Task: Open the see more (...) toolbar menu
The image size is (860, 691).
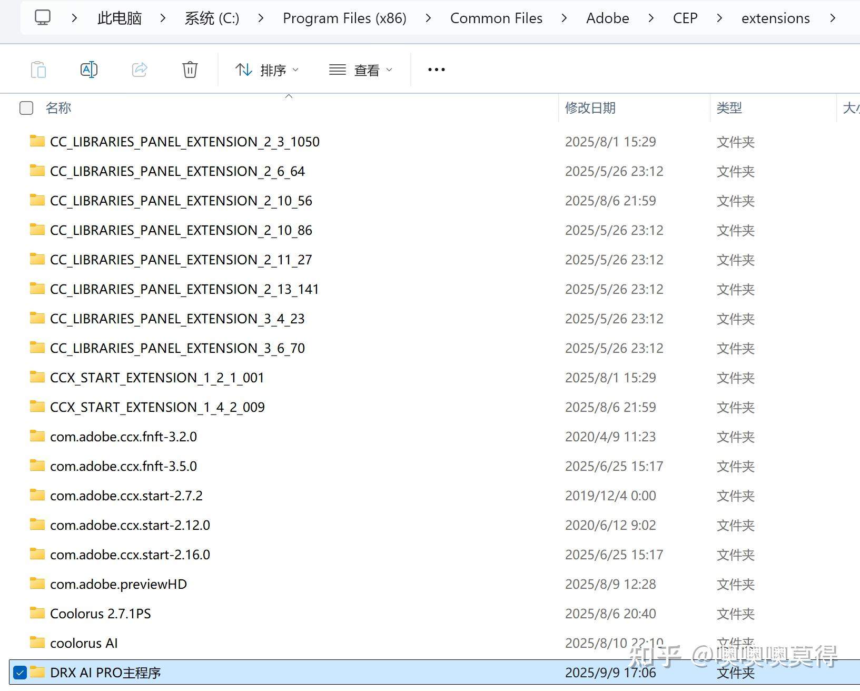Action: [436, 69]
